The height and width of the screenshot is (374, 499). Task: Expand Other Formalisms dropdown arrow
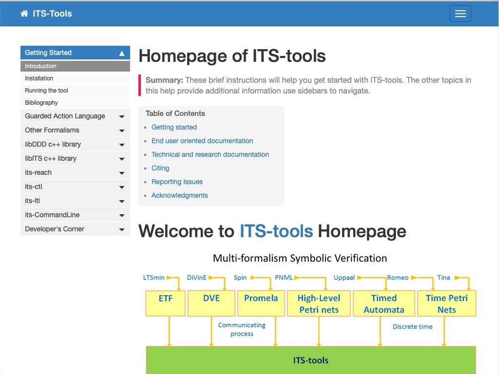coord(121,131)
